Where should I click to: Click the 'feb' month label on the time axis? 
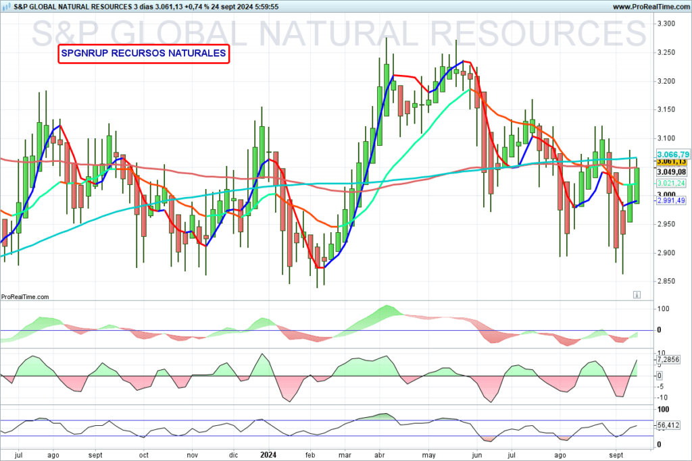coord(310,455)
